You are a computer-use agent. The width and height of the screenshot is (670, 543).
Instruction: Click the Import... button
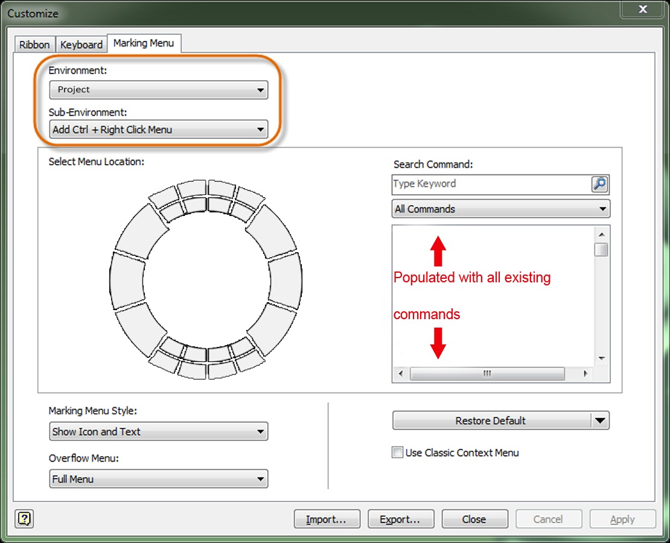327,519
